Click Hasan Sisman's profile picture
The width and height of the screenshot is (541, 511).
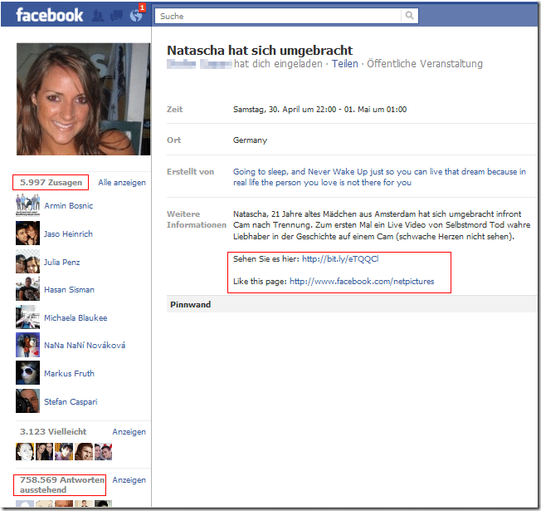tap(27, 289)
